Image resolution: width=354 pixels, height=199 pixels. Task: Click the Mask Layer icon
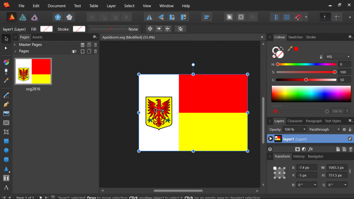[x=298, y=149]
